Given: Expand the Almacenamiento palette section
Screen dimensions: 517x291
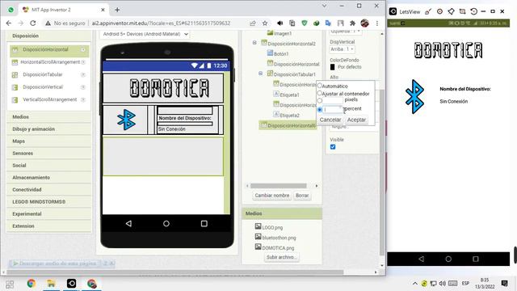Looking at the screenshot, I should (x=49, y=178).
